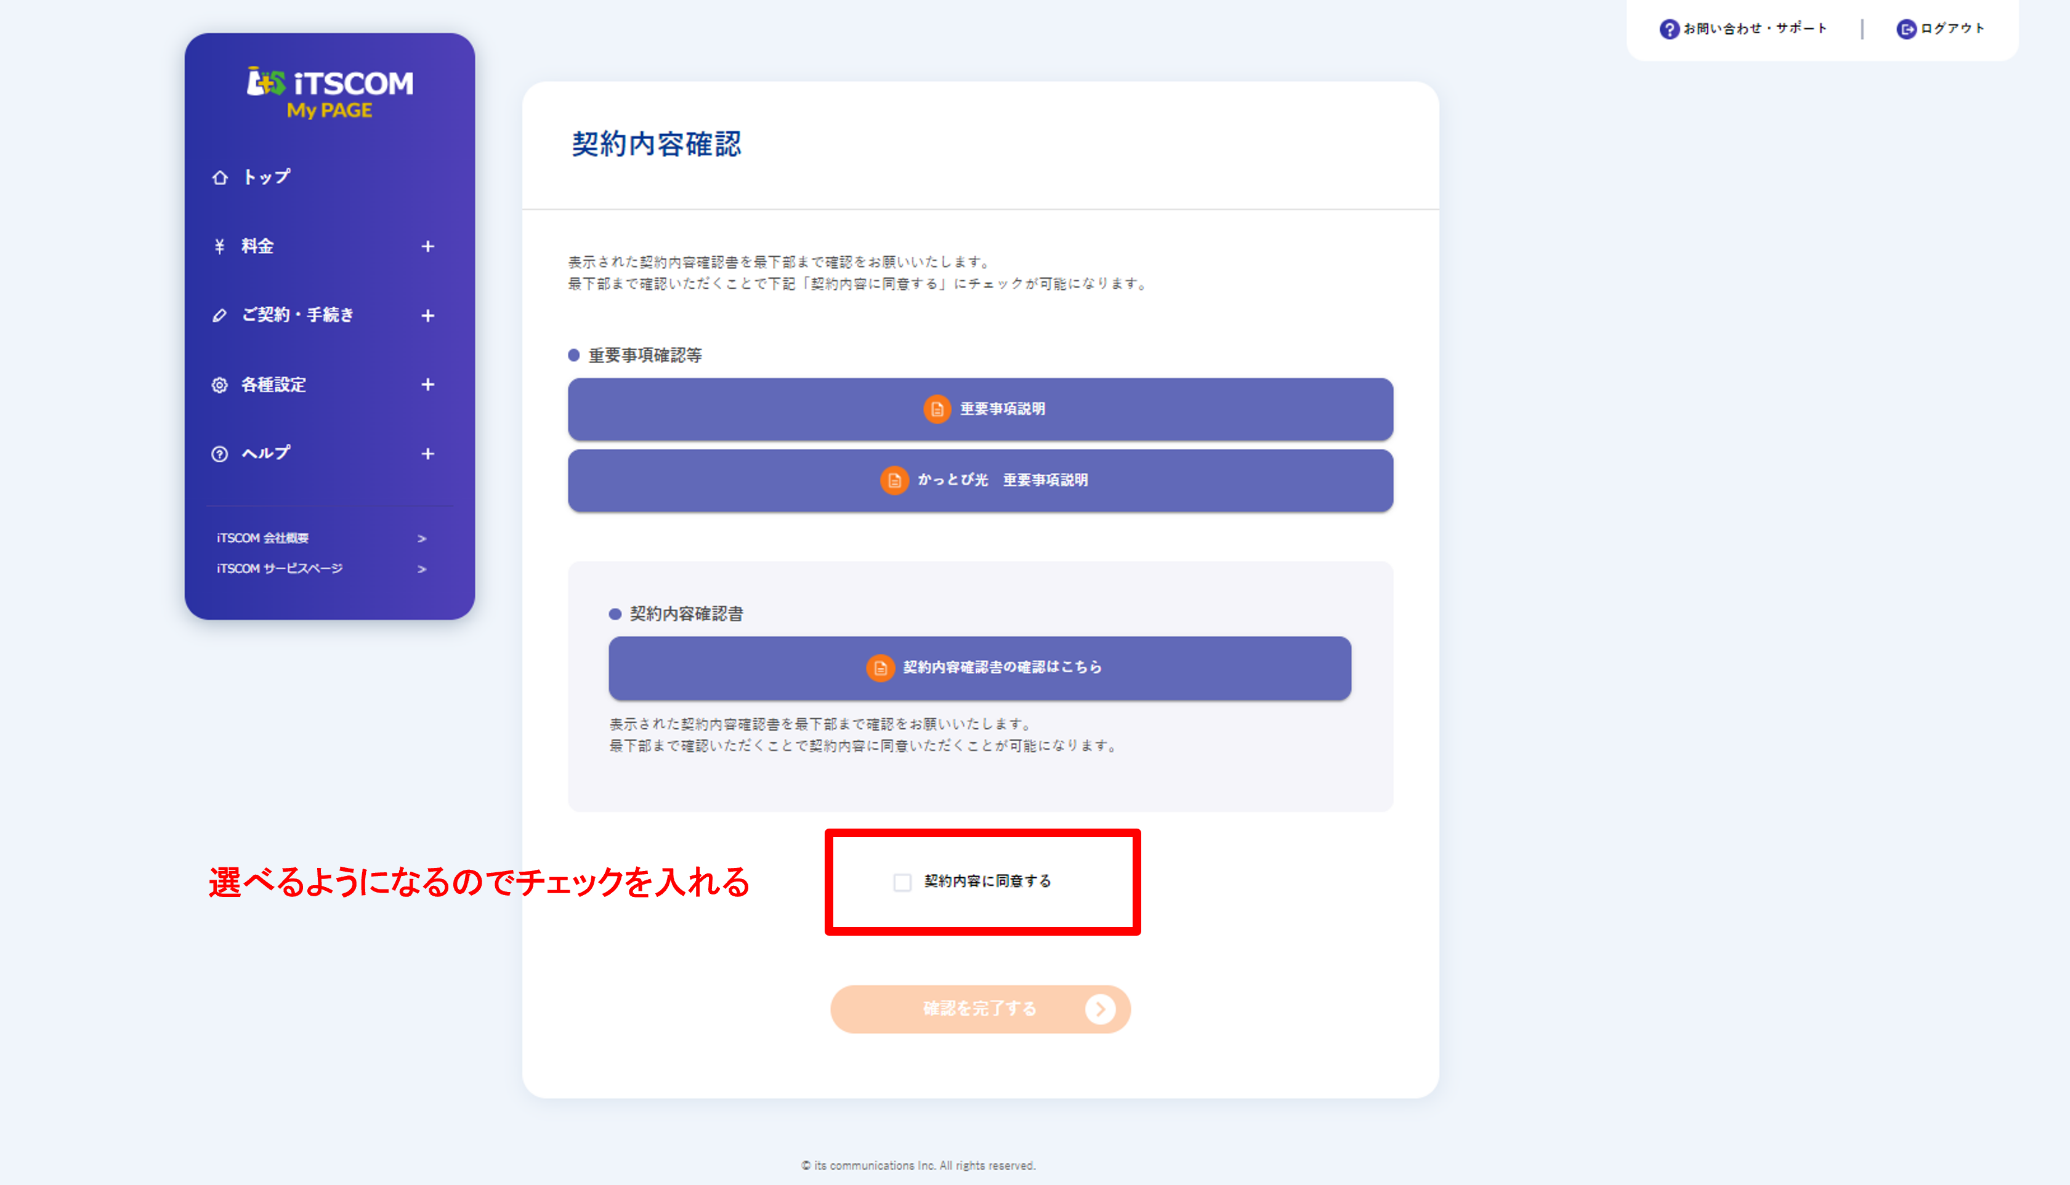Click the yen icon beside 料金
The height and width of the screenshot is (1185, 2070).
point(219,247)
